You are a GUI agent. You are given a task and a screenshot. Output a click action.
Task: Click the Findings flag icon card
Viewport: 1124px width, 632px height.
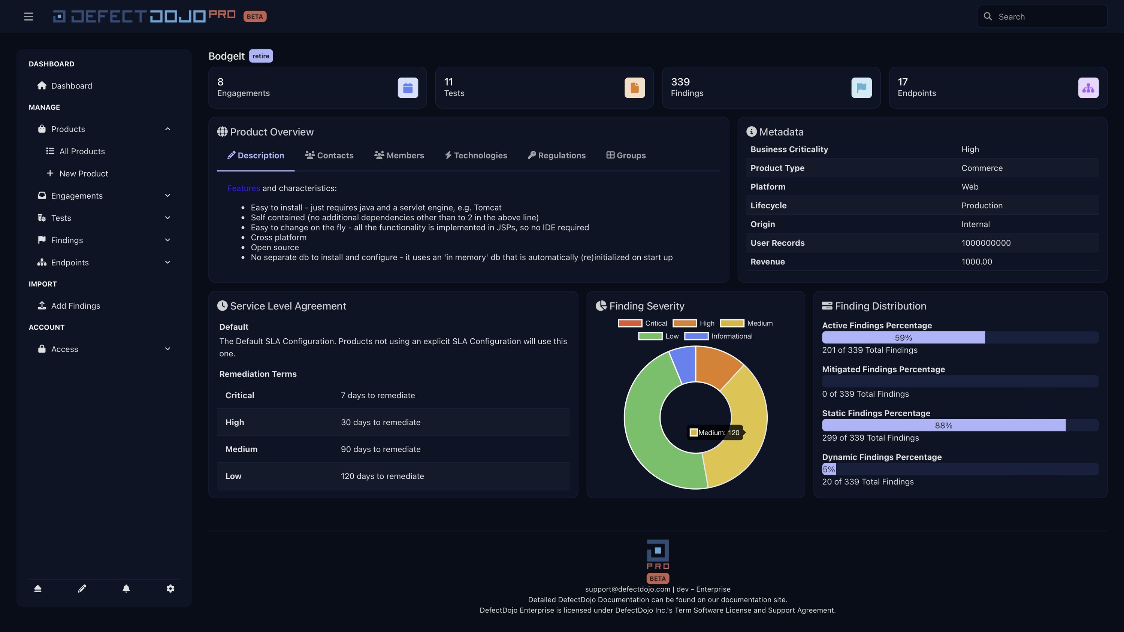(x=861, y=88)
